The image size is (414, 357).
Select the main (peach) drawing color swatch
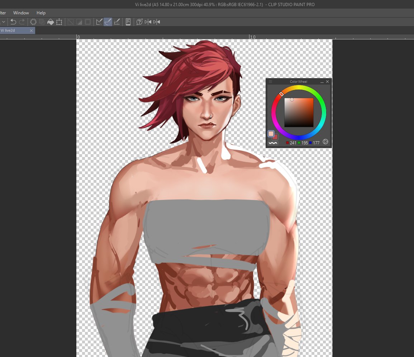271,134
